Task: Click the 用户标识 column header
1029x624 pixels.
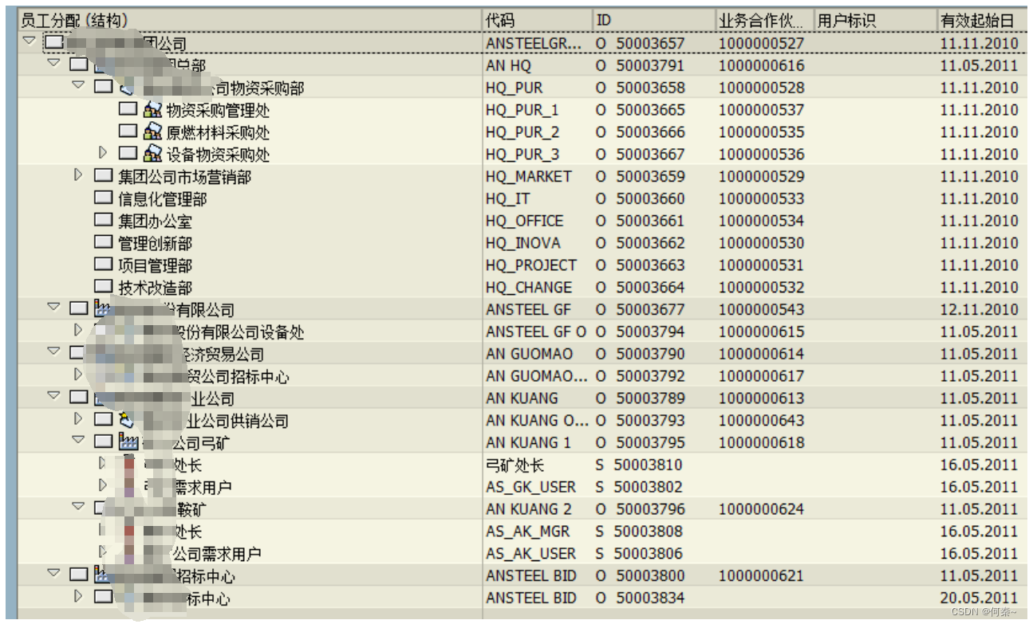Action: [x=875, y=21]
